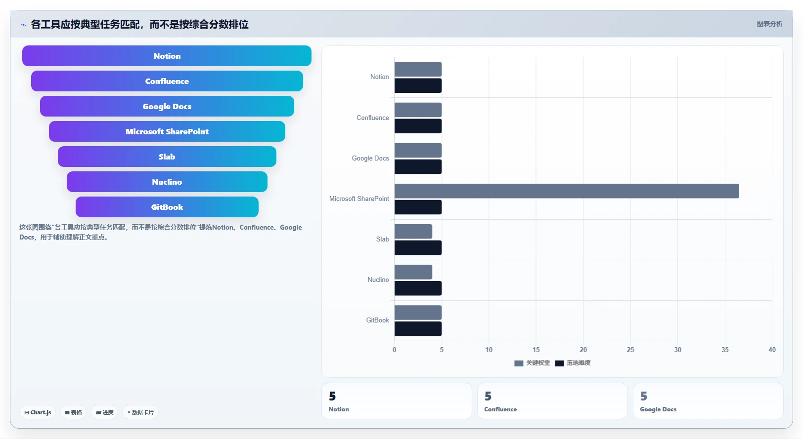Viewport: 803px width, 439px height.
Task: Open the Confluence data card
Action: [x=552, y=401]
